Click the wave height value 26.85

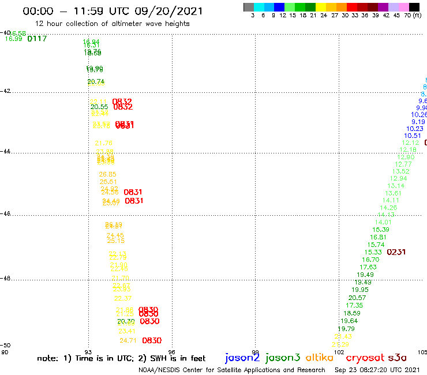pos(107,174)
